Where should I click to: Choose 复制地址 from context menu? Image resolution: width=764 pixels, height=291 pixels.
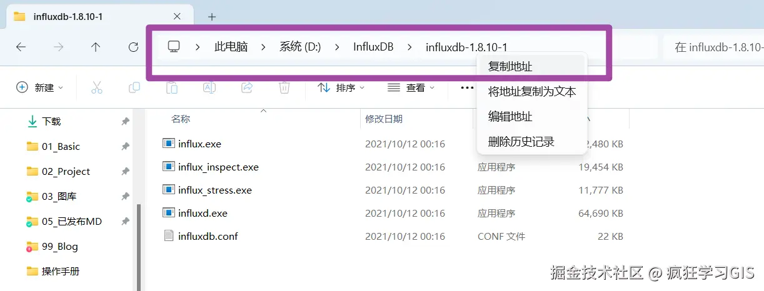point(532,67)
